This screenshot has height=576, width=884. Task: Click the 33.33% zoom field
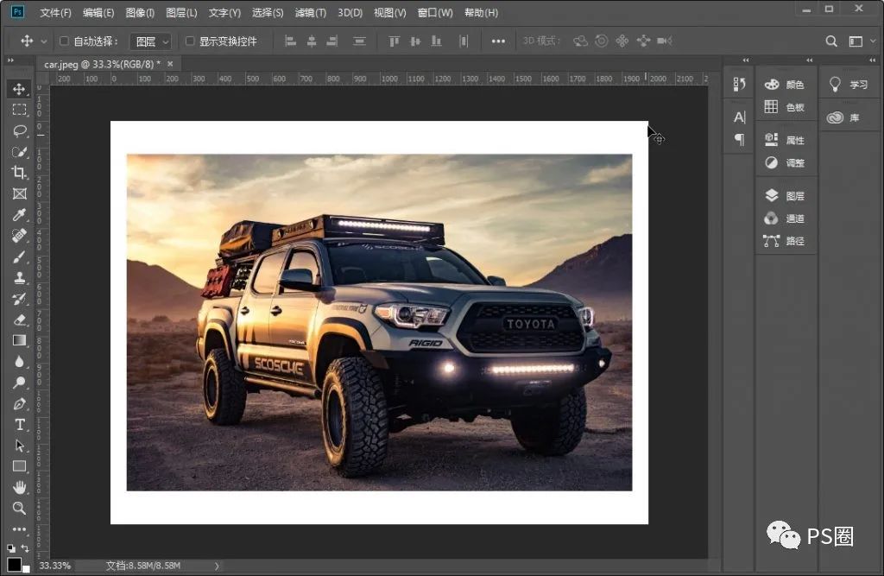click(x=55, y=566)
